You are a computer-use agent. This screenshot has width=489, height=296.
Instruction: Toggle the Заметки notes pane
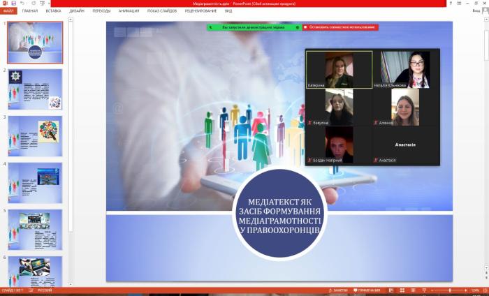coord(339,290)
